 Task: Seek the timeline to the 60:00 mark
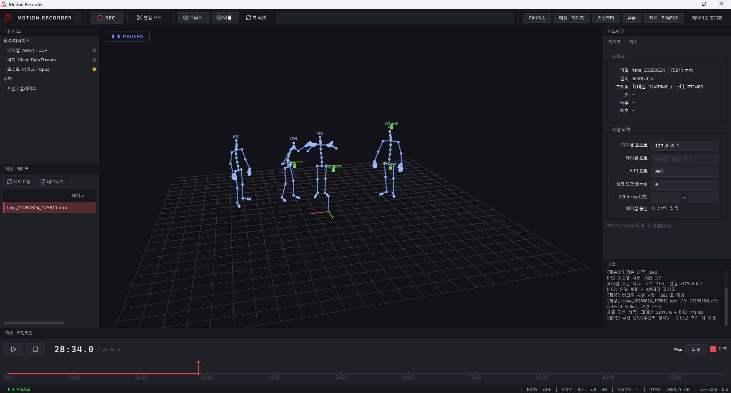click(408, 374)
